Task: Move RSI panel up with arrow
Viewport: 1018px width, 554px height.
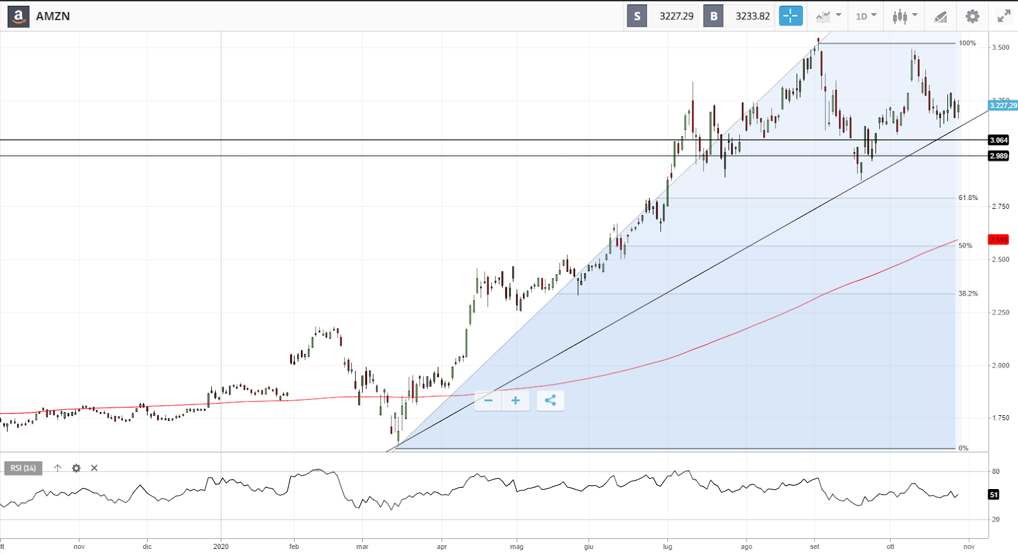Action: click(58, 468)
